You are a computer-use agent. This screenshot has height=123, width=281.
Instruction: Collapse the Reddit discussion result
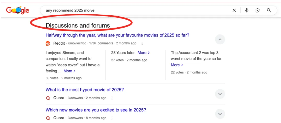point(220,39)
